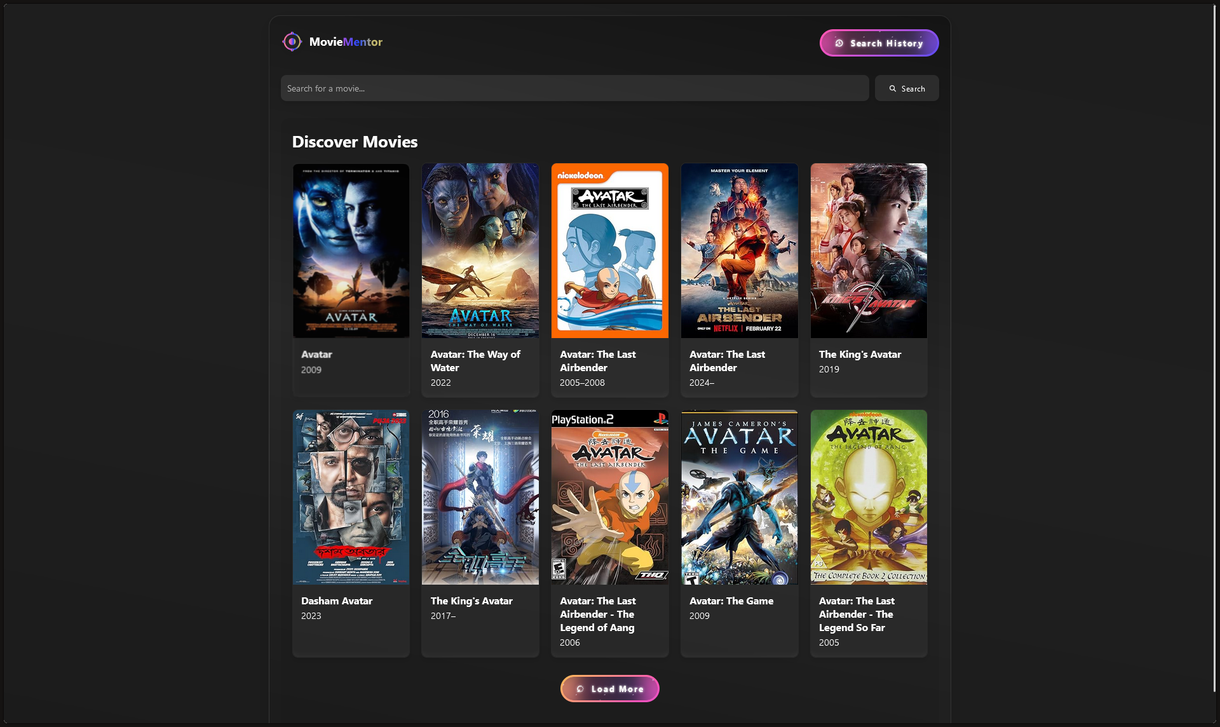
Task: Open the PlayStation 2 Legend of Aang cover
Action: 610,497
